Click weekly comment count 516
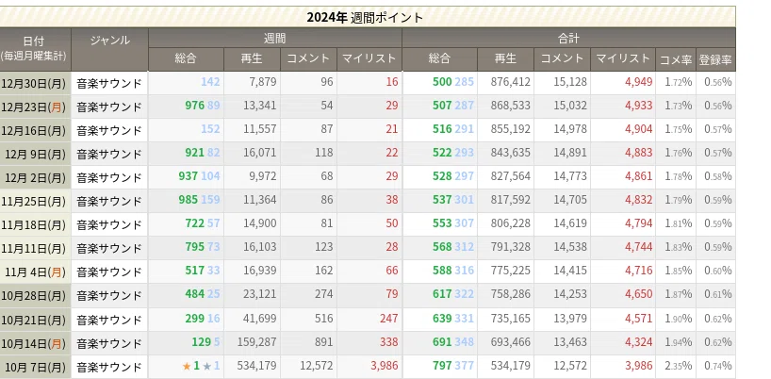Image resolution: width=771 pixels, height=379 pixels. (323, 319)
